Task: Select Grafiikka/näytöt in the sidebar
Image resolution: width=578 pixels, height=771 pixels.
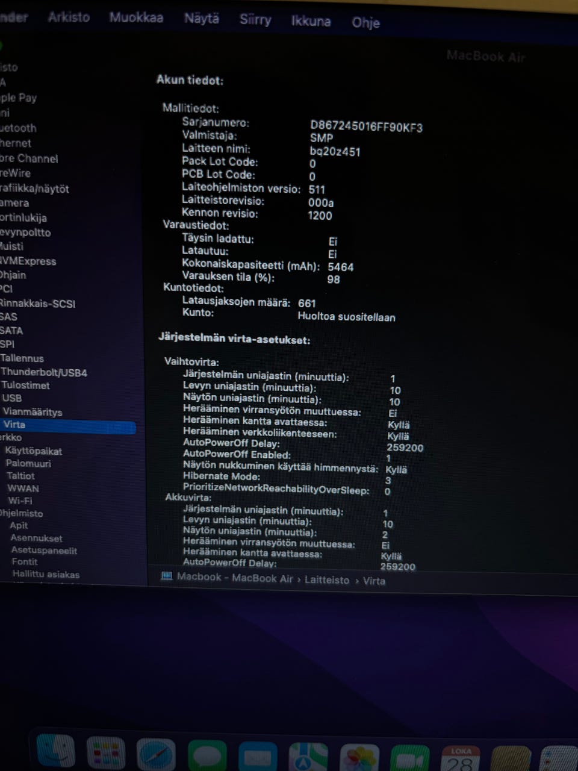Action: [x=34, y=189]
